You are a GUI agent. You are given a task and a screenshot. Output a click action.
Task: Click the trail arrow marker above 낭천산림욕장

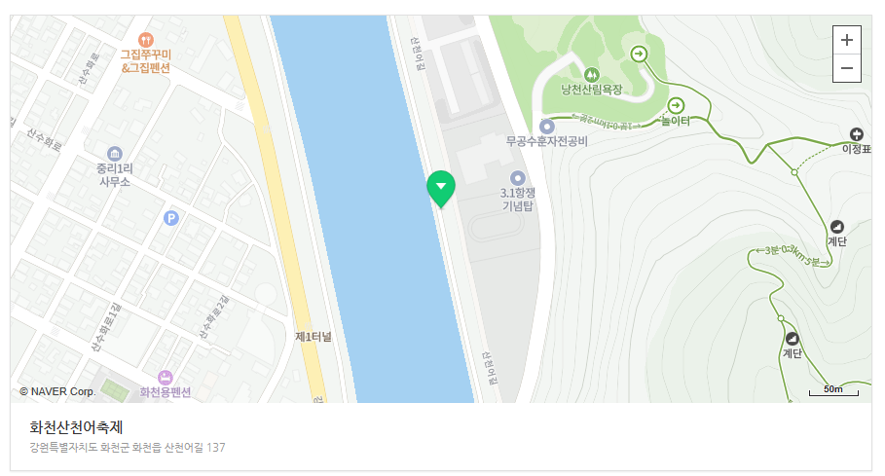[639, 55]
